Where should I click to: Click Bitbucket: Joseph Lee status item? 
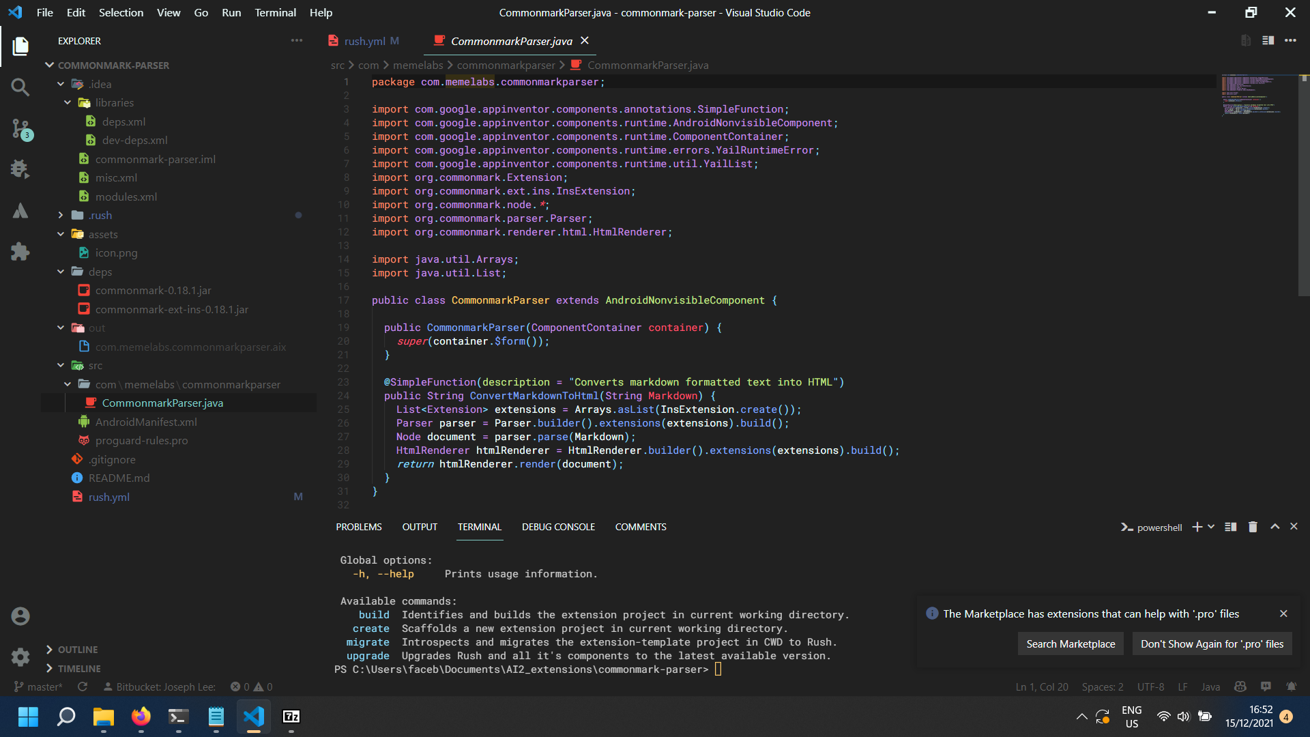[160, 687]
